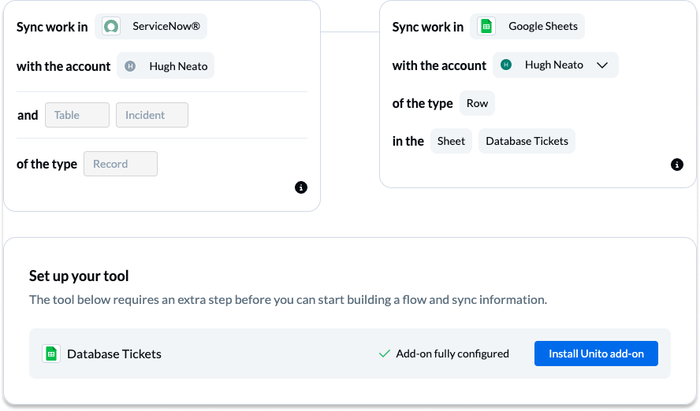Click Install Unito add-on button
Screen dimensions: 700x411
[596, 354]
